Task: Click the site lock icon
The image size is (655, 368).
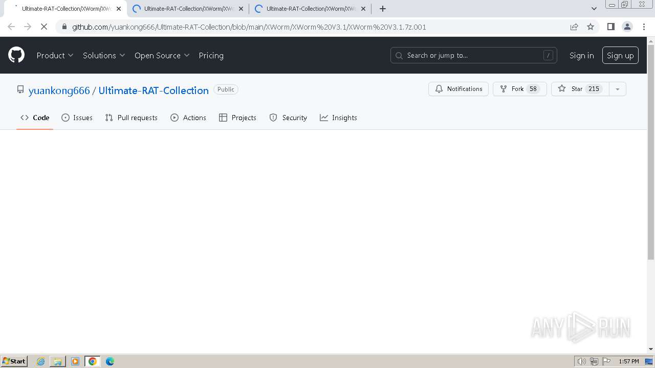Action: 64,27
